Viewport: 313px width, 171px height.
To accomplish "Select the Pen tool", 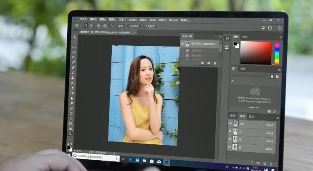I will [x=71, y=108].
